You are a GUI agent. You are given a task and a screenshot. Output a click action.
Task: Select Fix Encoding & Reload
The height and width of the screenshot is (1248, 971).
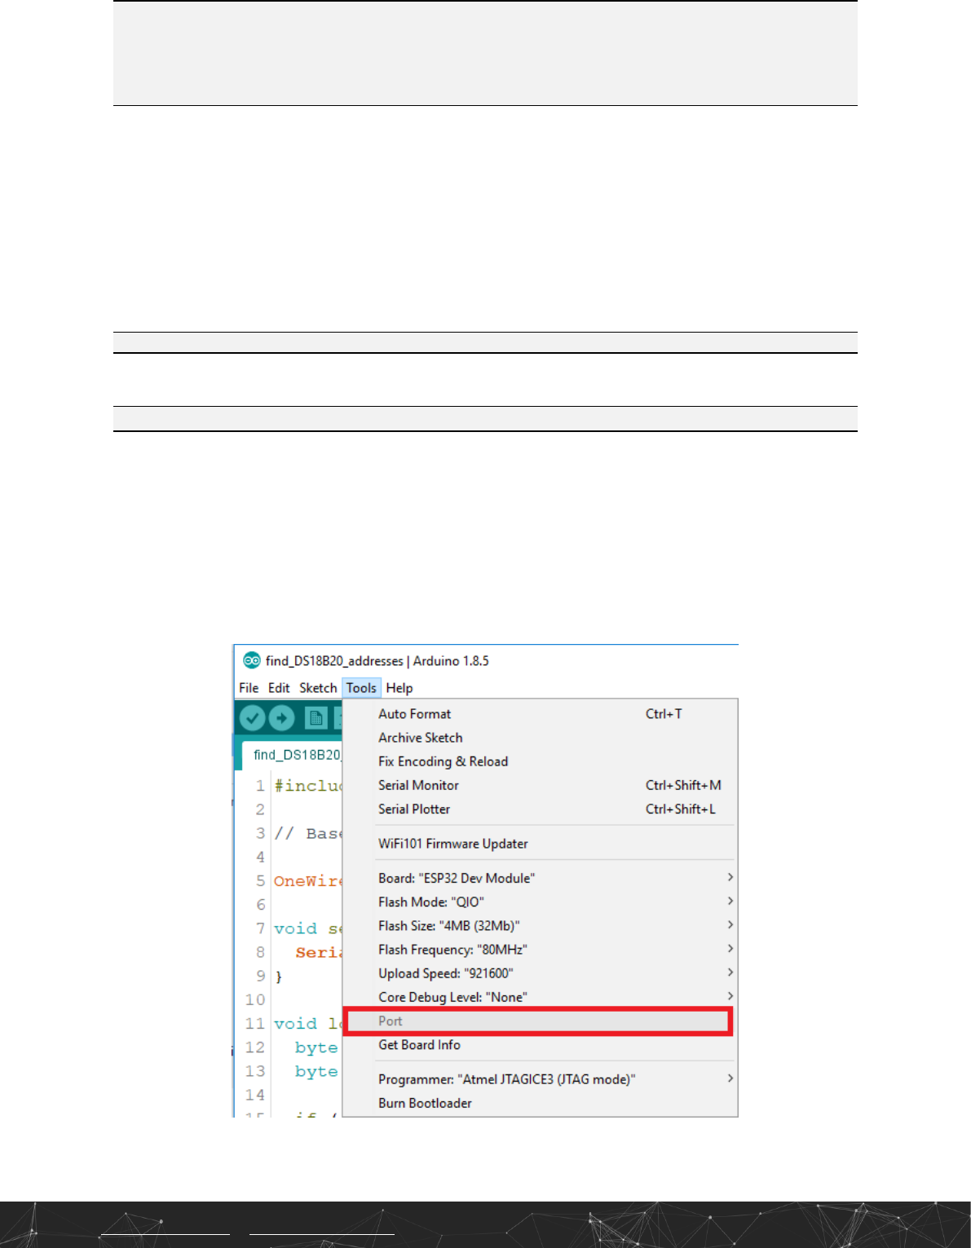540,761
